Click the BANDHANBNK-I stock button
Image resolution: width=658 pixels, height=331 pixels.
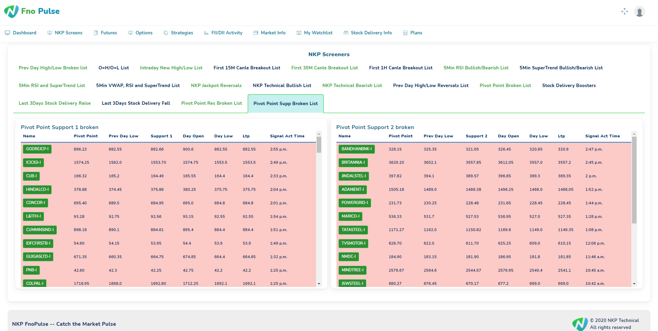[357, 149]
